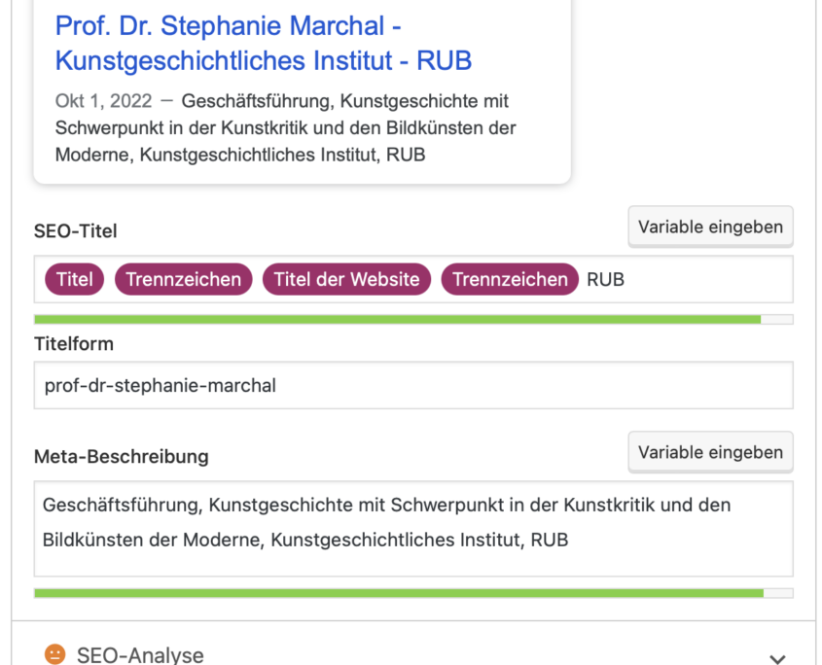This screenshot has width=822, height=665.
Task: Click Variable eingeben beside Meta-Beschreibung
Action: pyautogui.click(x=710, y=452)
